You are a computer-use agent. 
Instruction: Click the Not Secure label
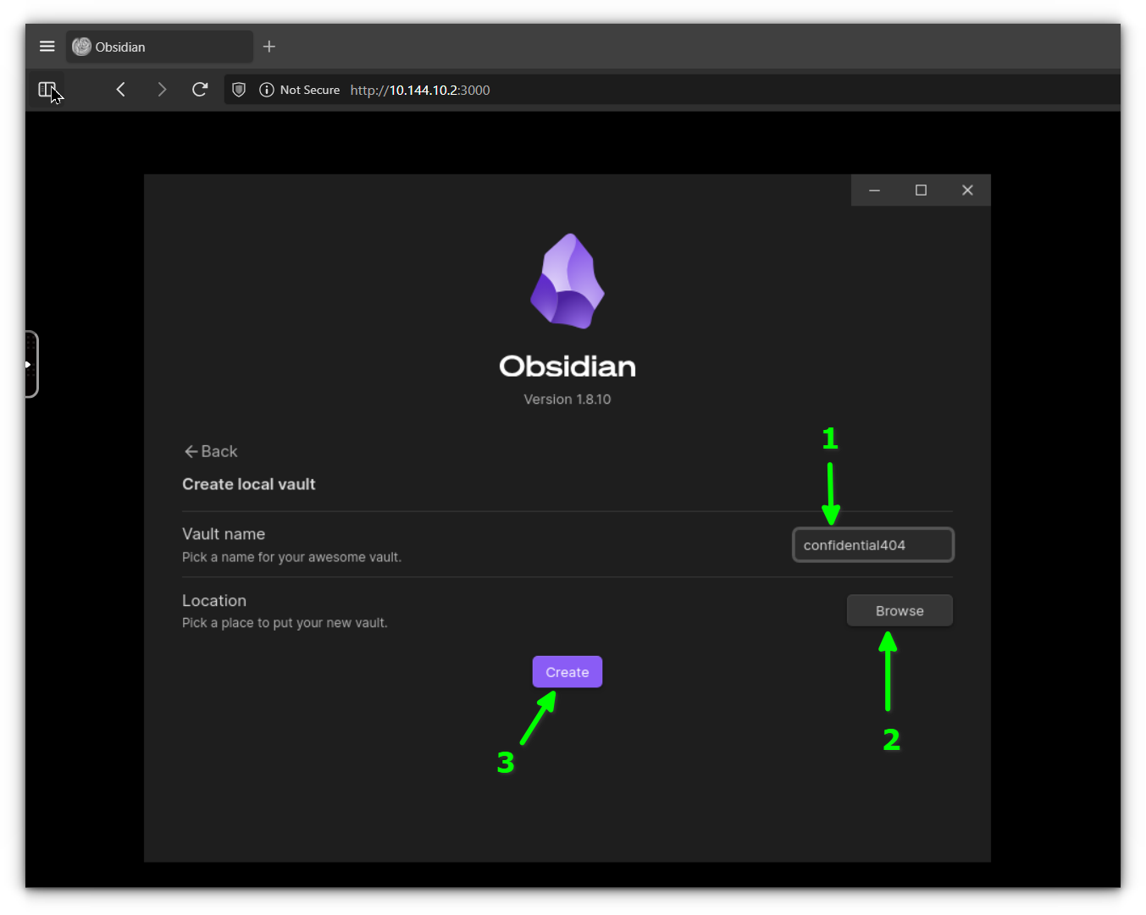pyautogui.click(x=310, y=90)
